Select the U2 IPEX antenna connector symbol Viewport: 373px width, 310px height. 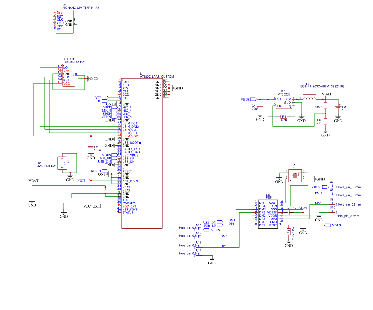(x=62, y=163)
